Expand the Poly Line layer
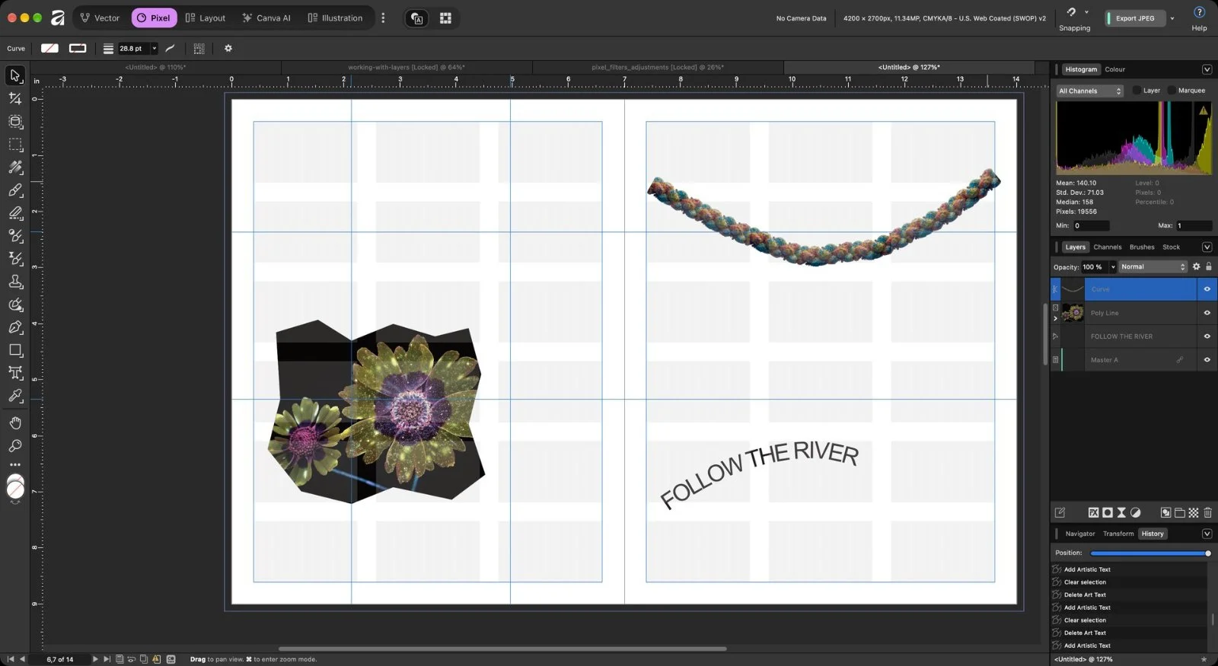 (1055, 318)
